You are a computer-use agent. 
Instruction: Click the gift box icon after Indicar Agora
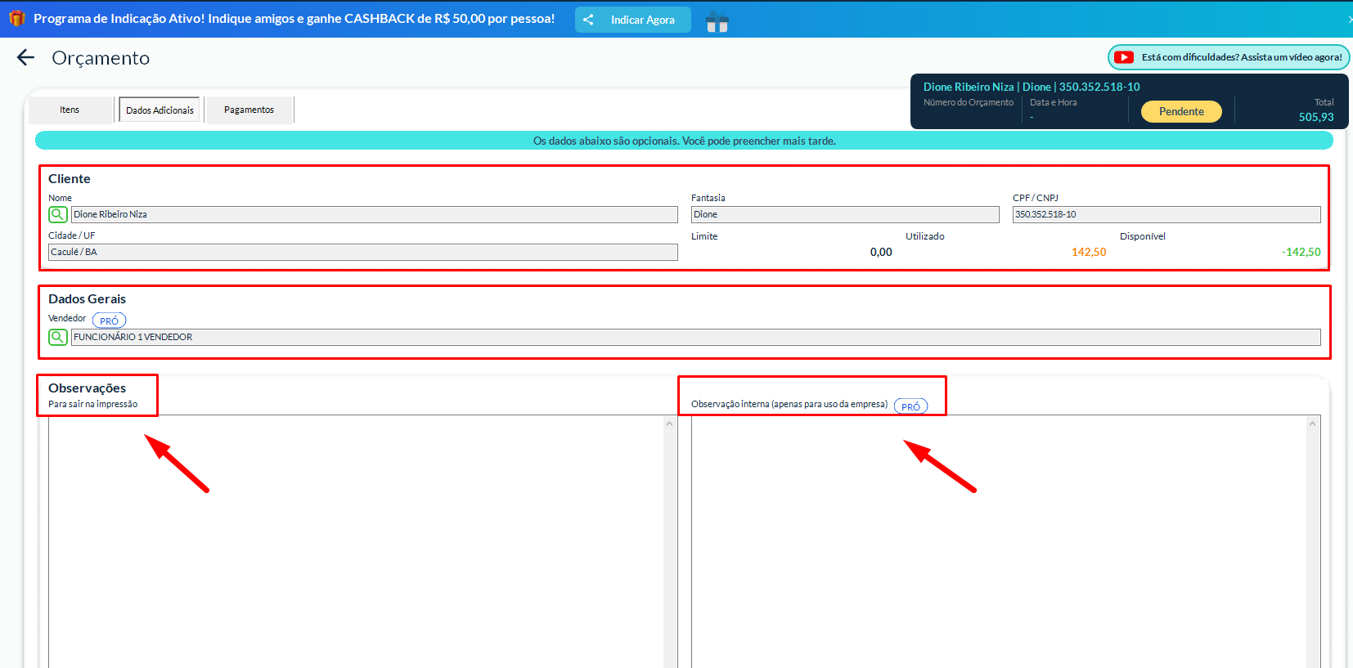tap(717, 22)
